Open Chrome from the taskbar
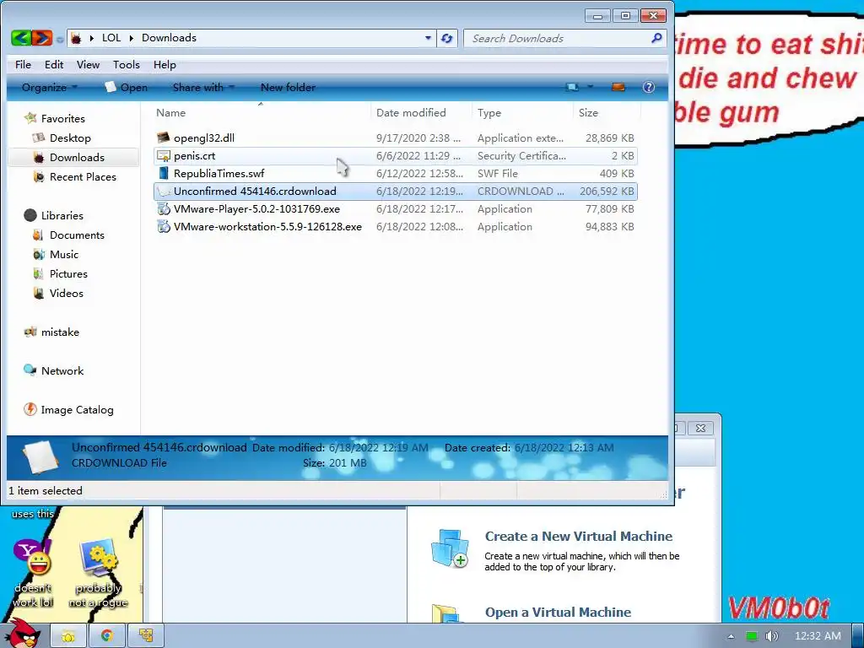The width and height of the screenshot is (864, 648). 107,636
